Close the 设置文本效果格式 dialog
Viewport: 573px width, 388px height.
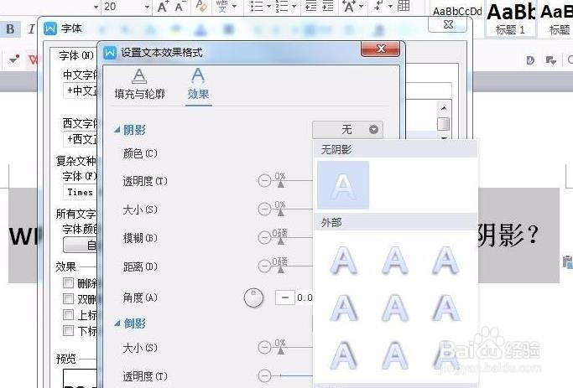click(381, 49)
